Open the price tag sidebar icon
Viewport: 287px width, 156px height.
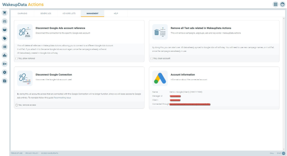[x=4, y=38]
